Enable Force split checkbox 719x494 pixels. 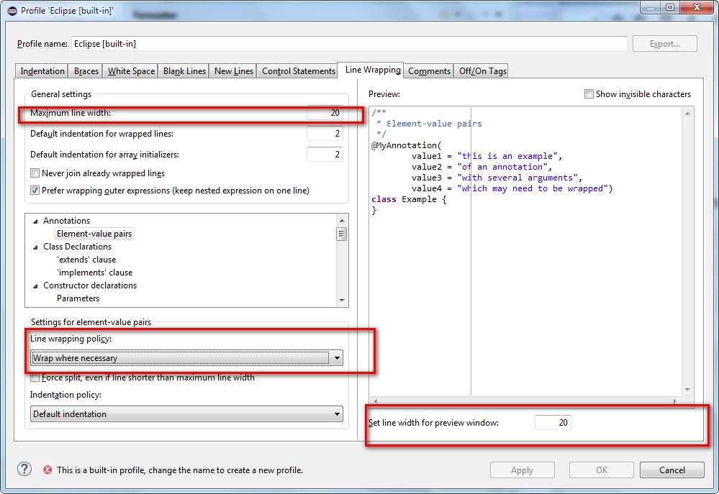tap(35, 378)
